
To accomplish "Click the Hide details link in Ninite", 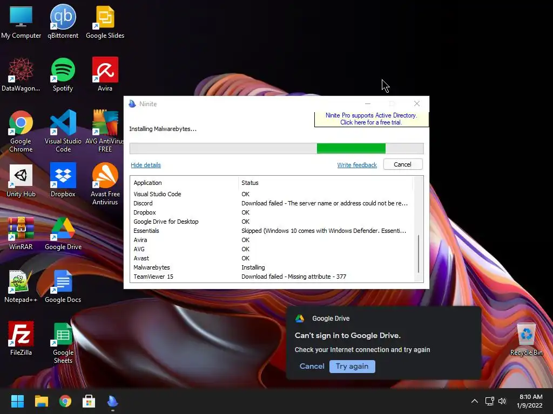I will click(146, 165).
